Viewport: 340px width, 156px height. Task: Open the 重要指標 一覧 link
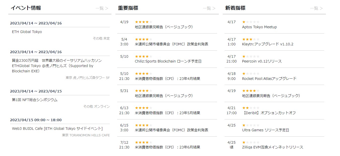[x=209, y=8]
